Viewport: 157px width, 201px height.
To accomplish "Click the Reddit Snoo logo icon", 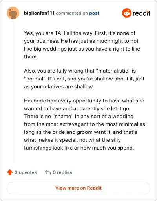I will [126, 13].
